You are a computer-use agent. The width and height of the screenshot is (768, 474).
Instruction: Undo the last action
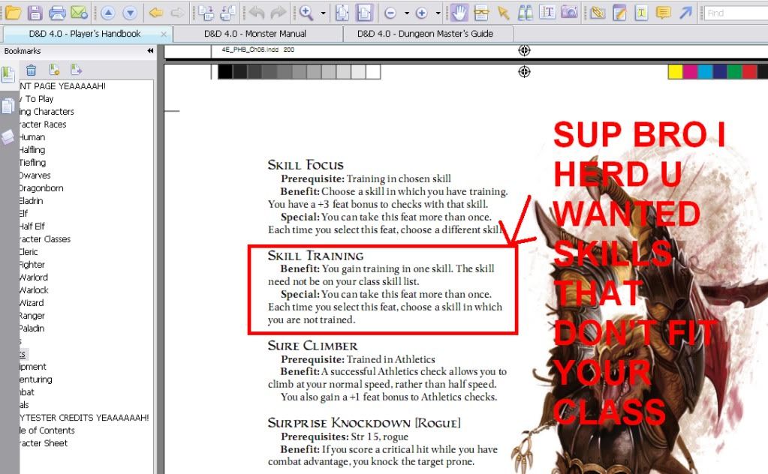tap(256, 13)
